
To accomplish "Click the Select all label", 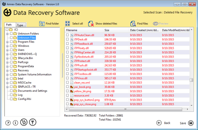I will pos(77,24).
